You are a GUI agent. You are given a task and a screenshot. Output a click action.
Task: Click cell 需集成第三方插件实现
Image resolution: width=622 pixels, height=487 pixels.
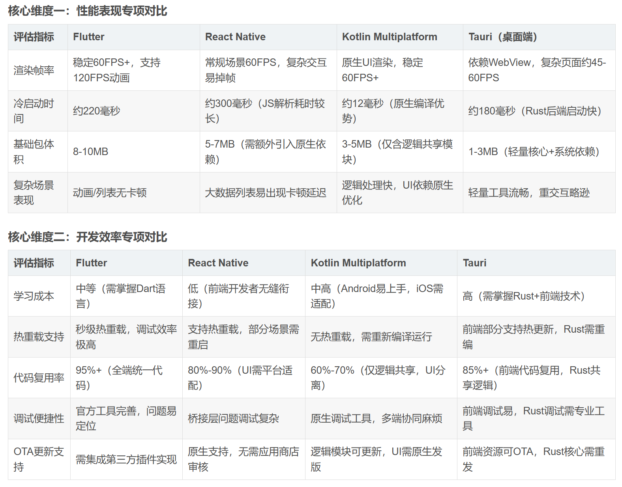point(126,459)
